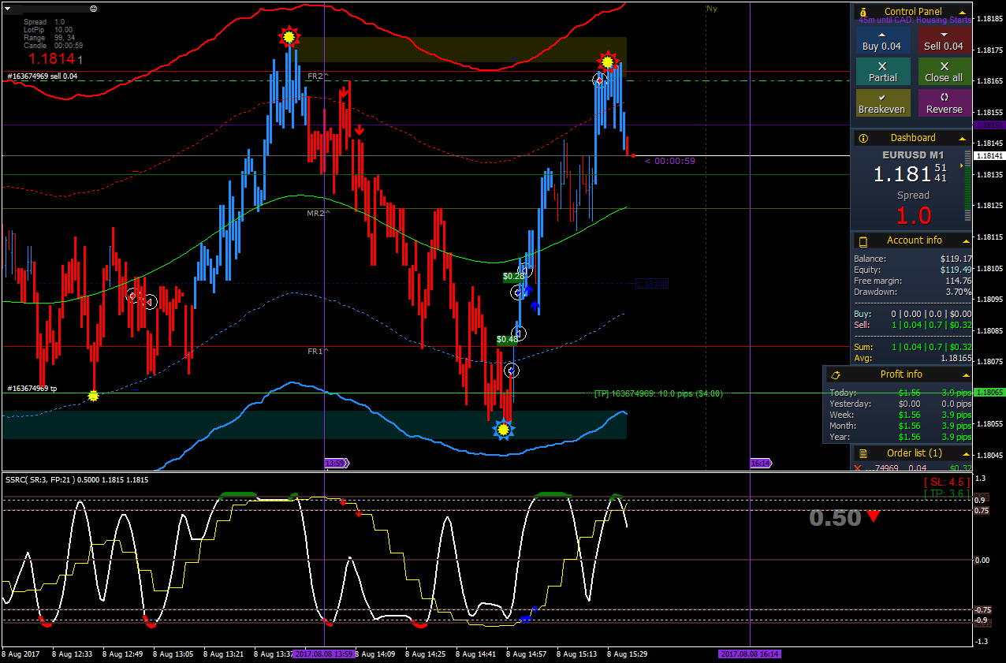The height and width of the screenshot is (663, 1006).
Task: Click the Control Panel money bag icon
Action: point(864,12)
